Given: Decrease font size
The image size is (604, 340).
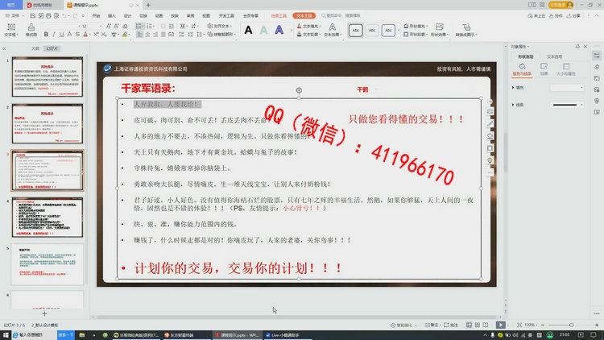Looking at the screenshot, I should (x=116, y=26).
